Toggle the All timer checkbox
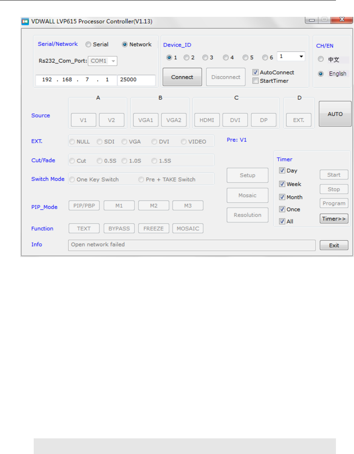354x454 pixels. 282,221
